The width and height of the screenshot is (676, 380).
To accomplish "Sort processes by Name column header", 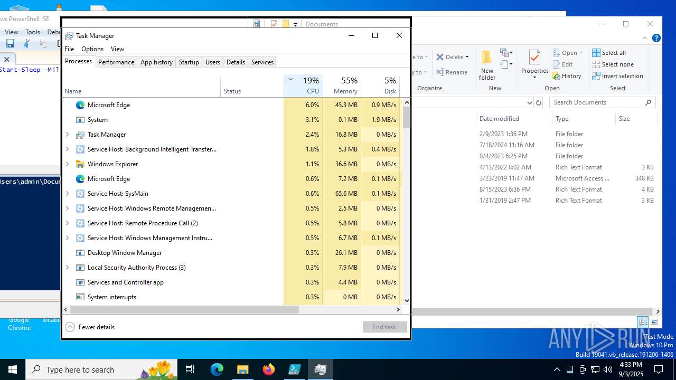I will tap(142, 86).
